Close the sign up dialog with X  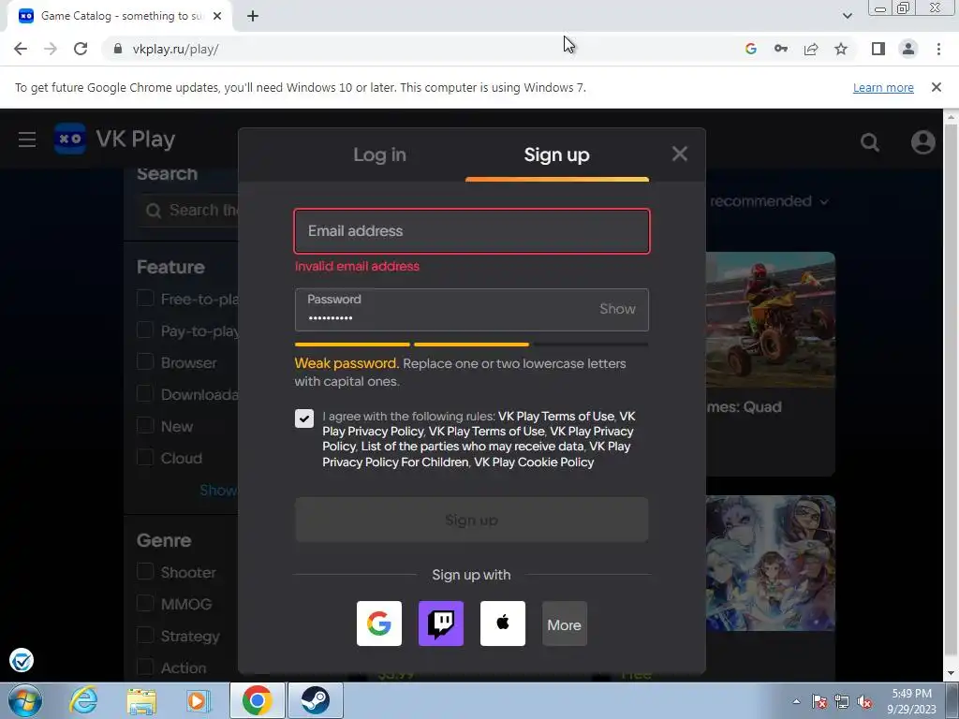[680, 154]
